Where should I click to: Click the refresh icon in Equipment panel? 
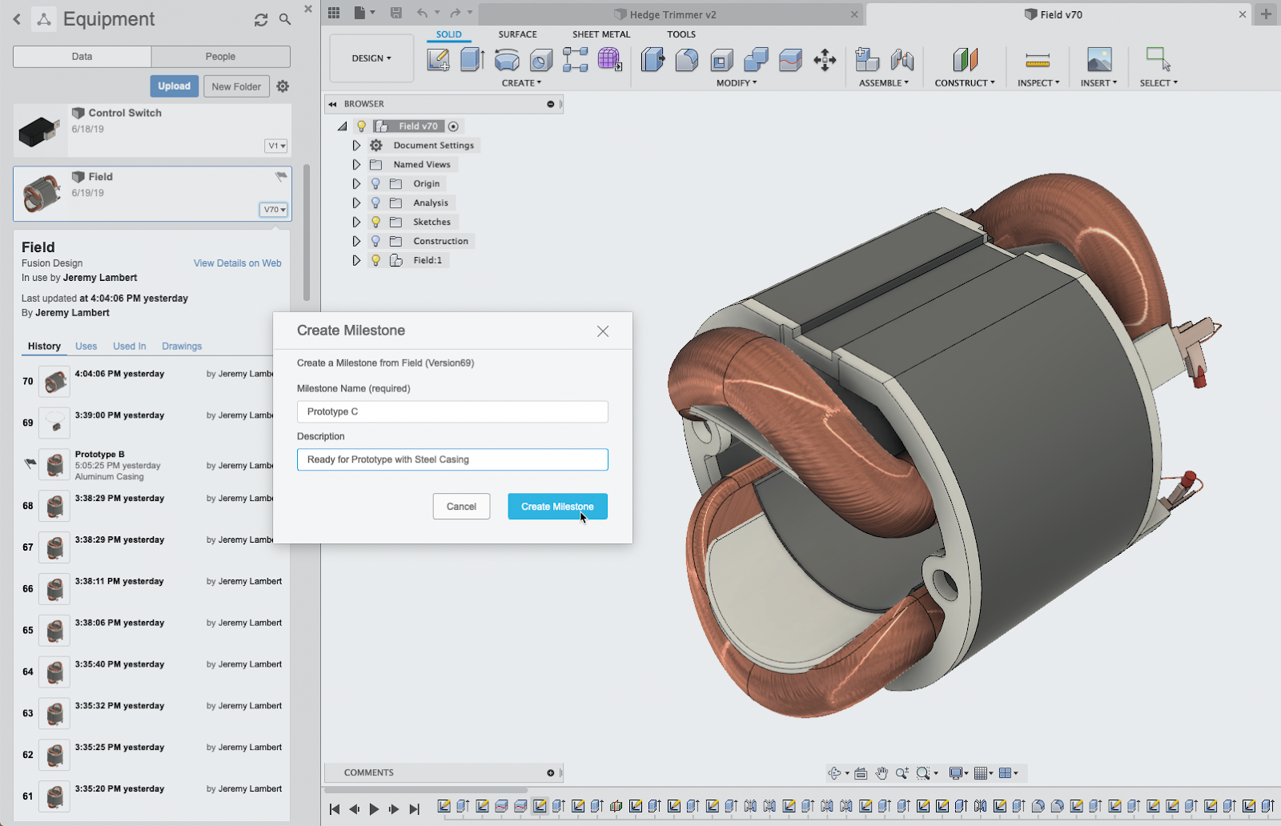pyautogui.click(x=261, y=20)
